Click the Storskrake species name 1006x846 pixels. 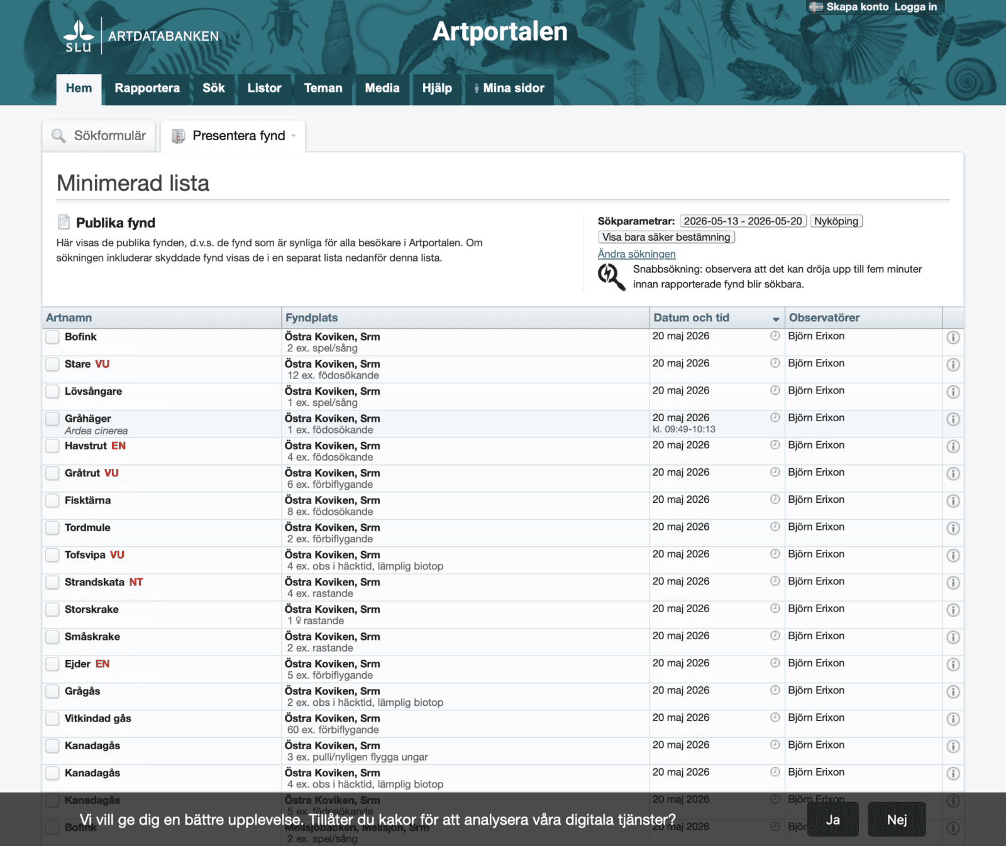[92, 609]
